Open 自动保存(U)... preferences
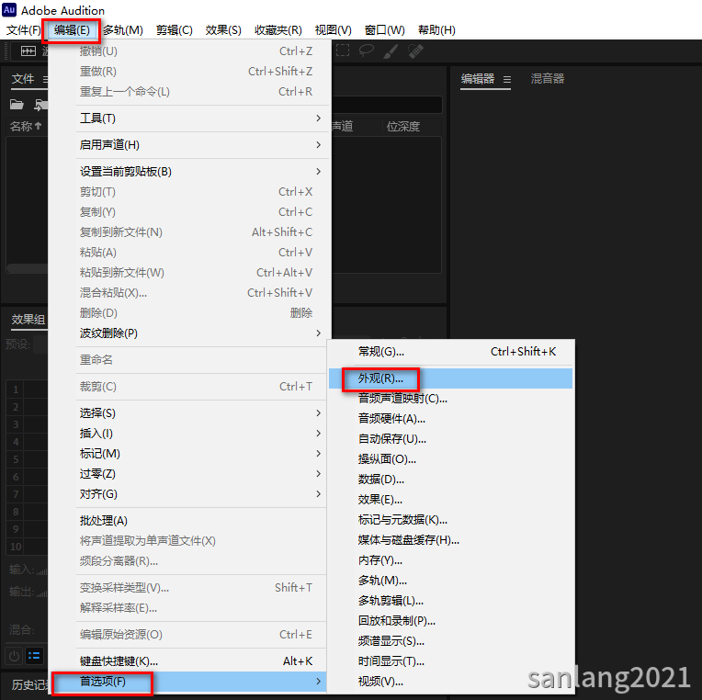 [x=450, y=439]
